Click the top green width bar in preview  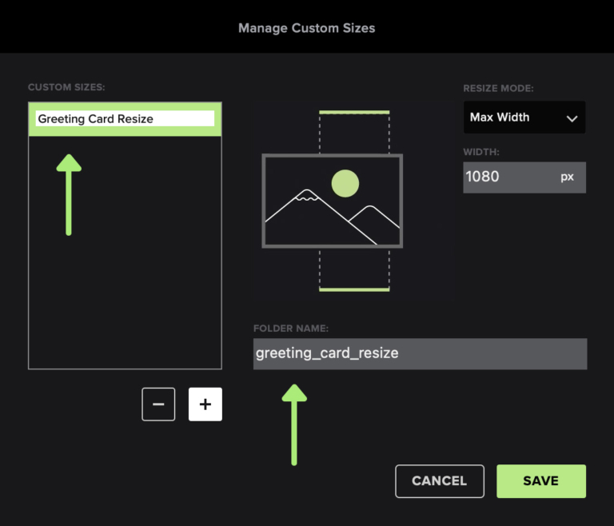pos(354,113)
